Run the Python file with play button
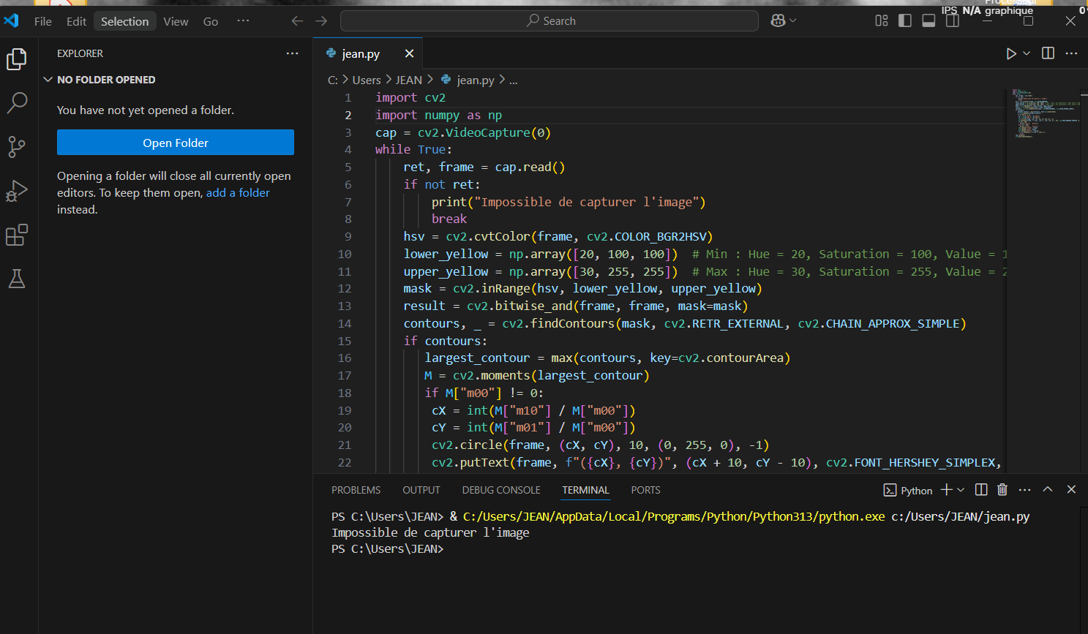 [1011, 53]
